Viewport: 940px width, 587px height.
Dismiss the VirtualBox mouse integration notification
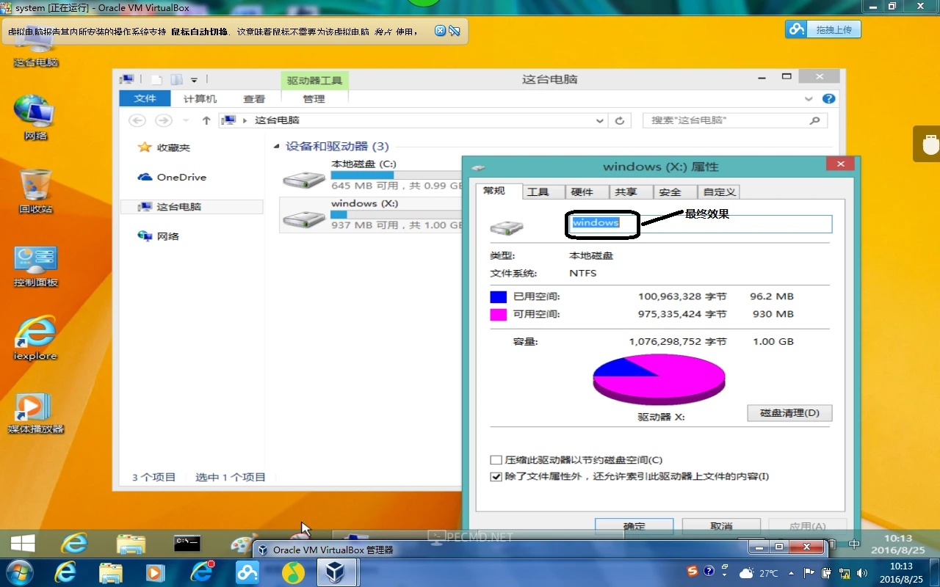440,31
